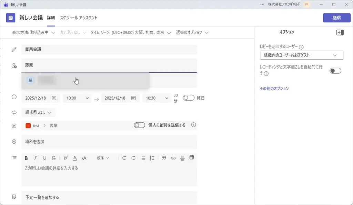The height and width of the screenshot is (205, 353).
Task: Insert a table into the meeting description
Action: click(x=191, y=158)
